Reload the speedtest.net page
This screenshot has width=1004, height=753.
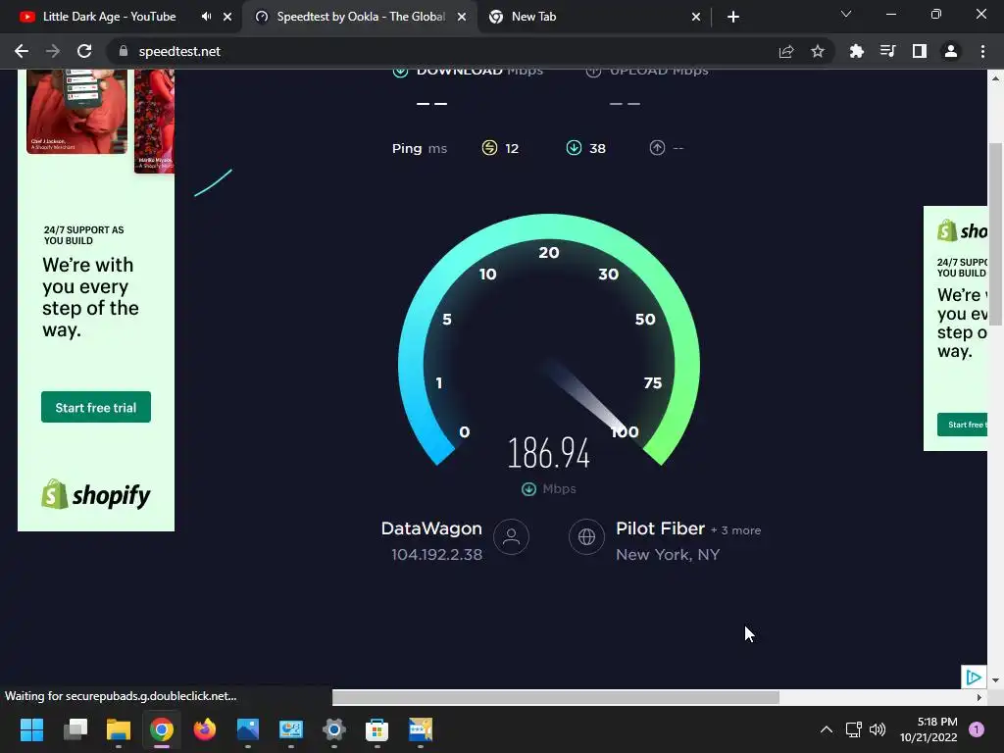84,51
